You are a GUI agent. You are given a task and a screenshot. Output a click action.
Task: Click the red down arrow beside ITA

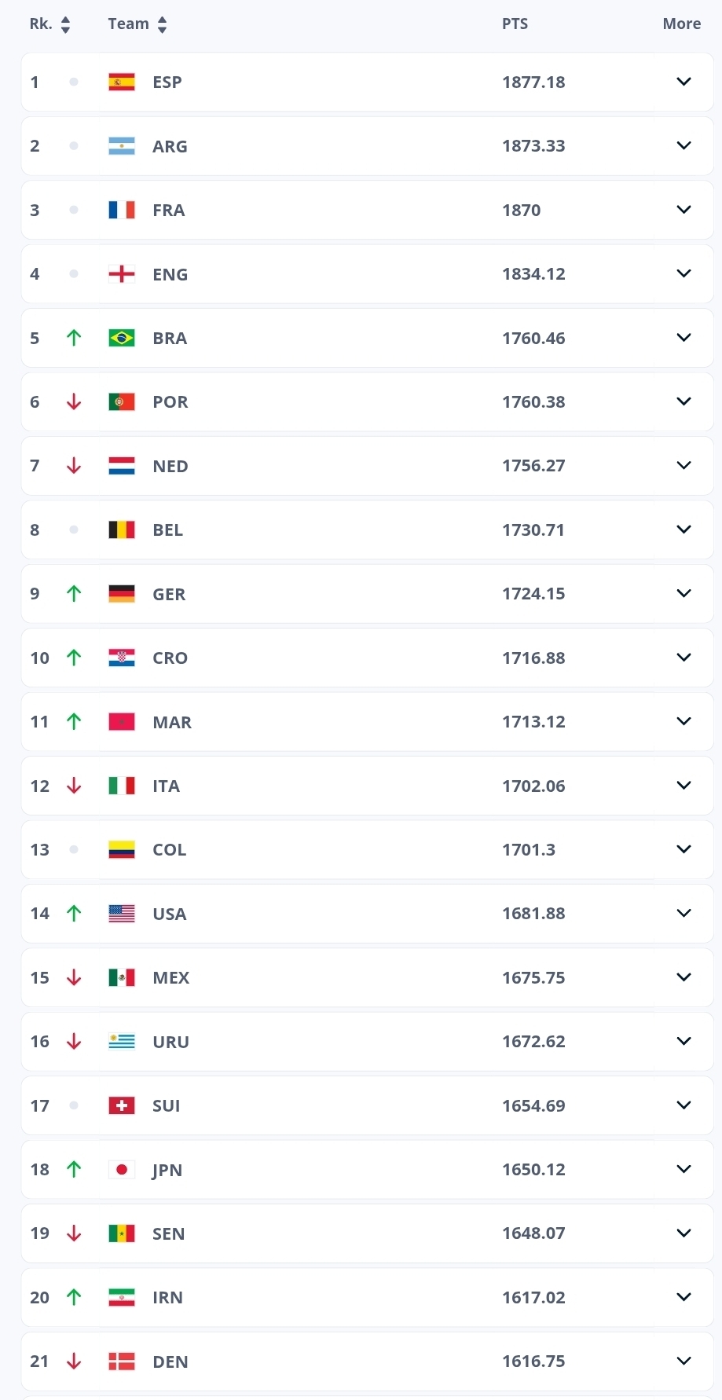74,786
